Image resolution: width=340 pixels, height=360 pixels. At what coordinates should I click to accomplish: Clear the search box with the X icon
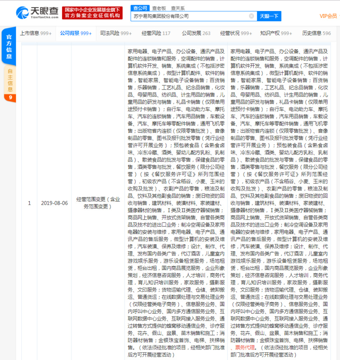coord(251,16)
